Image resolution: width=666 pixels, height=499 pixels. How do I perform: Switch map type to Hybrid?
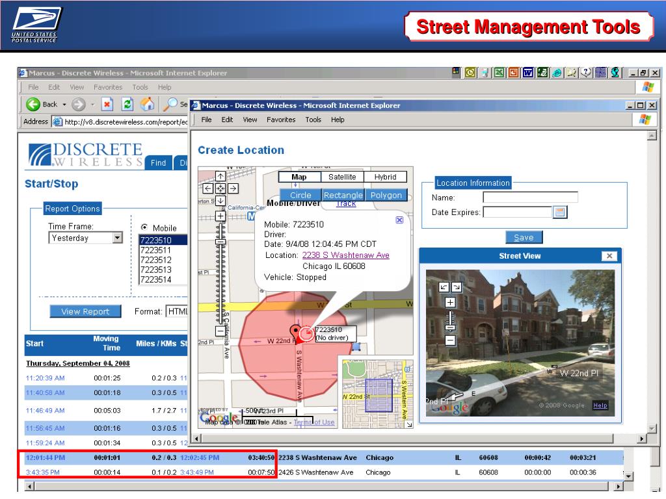coord(385,177)
